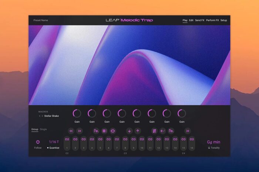Click the loop icon on pad 5
The height and width of the screenshot is (172, 259).
100,139
